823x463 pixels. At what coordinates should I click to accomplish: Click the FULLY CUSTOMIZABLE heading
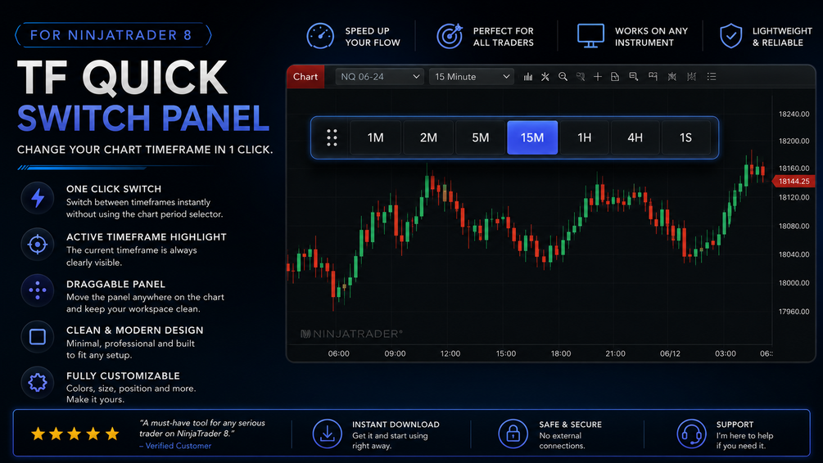pyautogui.click(x=124, y=376)
